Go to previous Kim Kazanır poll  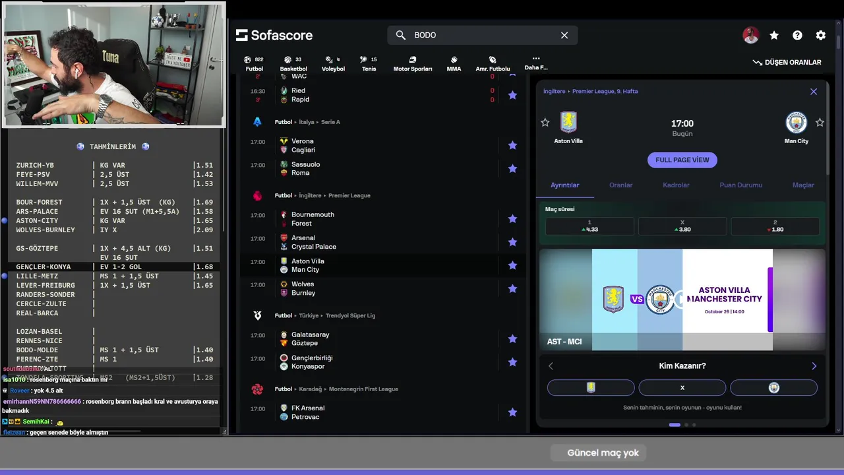pyautogui.click(x=551, y=366)
